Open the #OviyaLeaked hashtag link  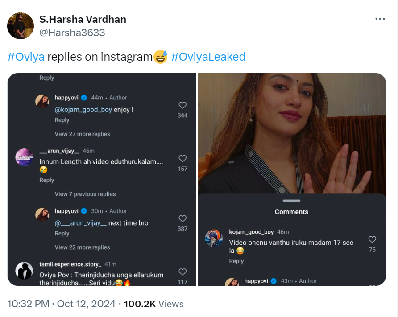pyautogui.click(x=208, y=57)
